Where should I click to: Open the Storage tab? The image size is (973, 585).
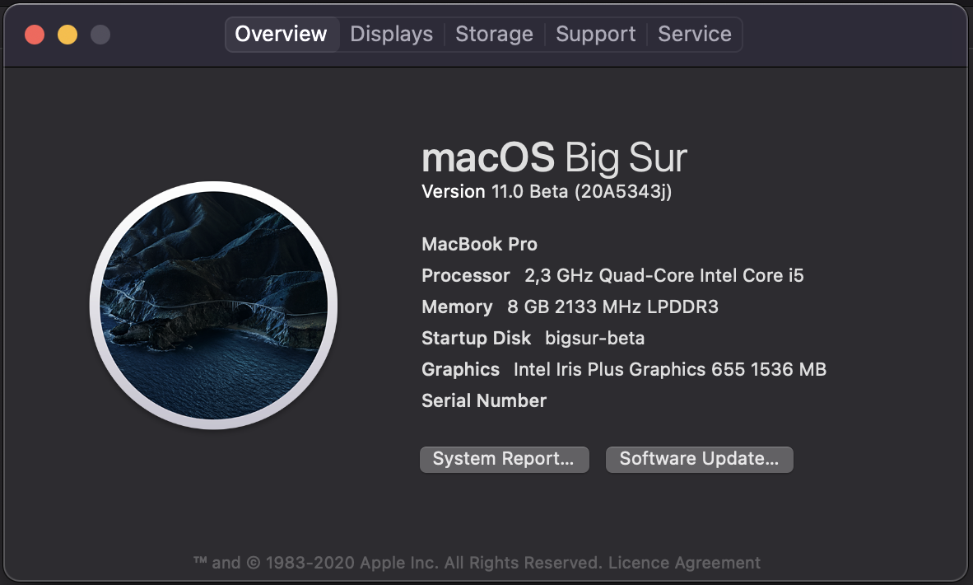point(494,35)
